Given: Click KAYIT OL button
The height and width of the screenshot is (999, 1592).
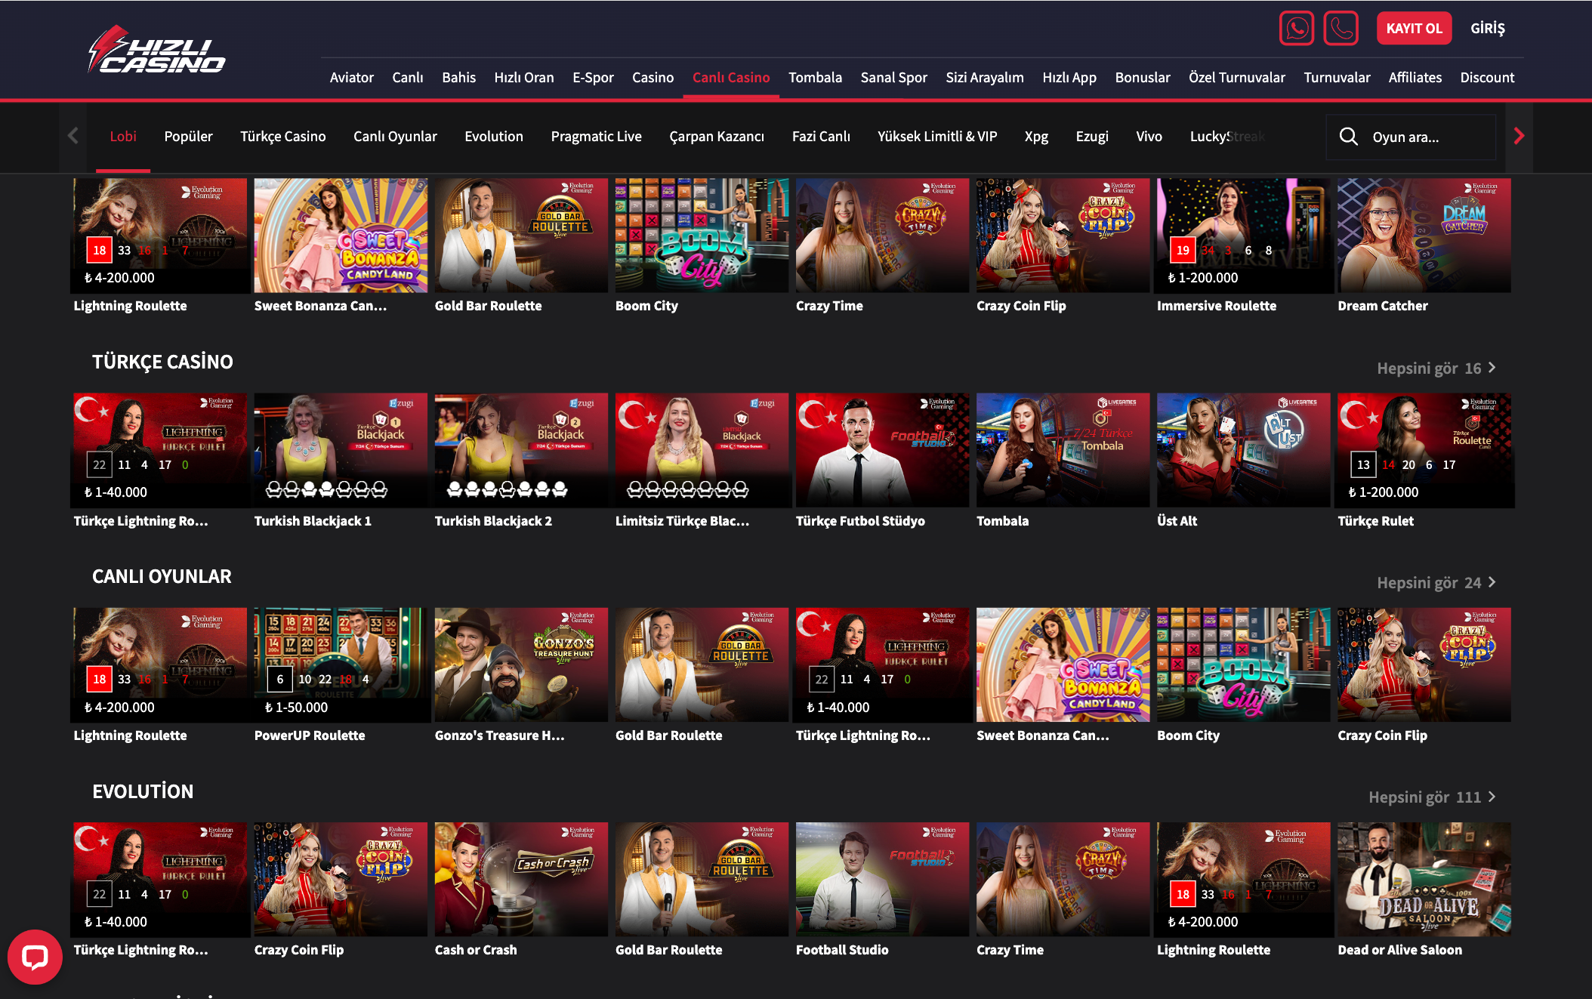Looking at the screenshot, I should [1414, 29].
